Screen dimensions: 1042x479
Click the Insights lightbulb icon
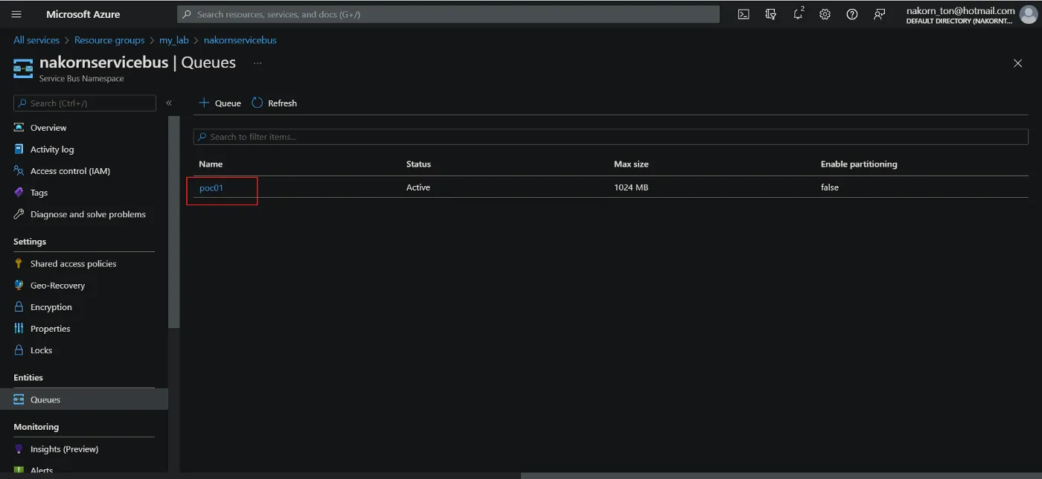pyautogui.click(x=19, y=449)
